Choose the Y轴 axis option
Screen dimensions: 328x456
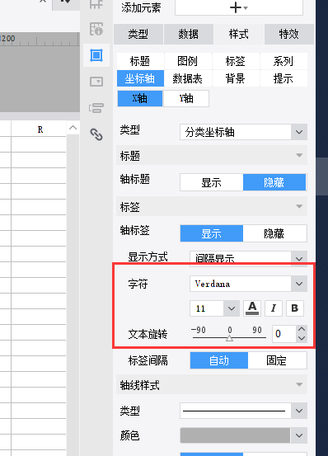[186, 98]
